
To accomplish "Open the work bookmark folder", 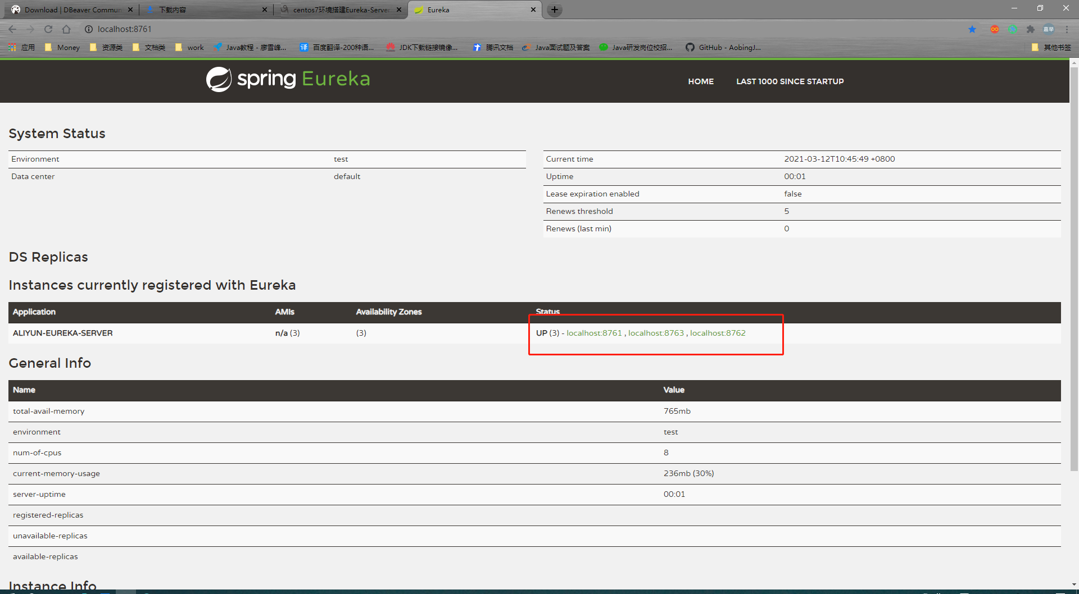I will click(x=189, y=48).
